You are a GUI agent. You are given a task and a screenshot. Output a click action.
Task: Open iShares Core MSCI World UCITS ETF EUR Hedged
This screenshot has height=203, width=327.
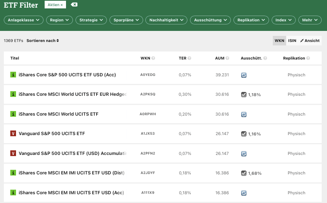(x=73, y=94)
